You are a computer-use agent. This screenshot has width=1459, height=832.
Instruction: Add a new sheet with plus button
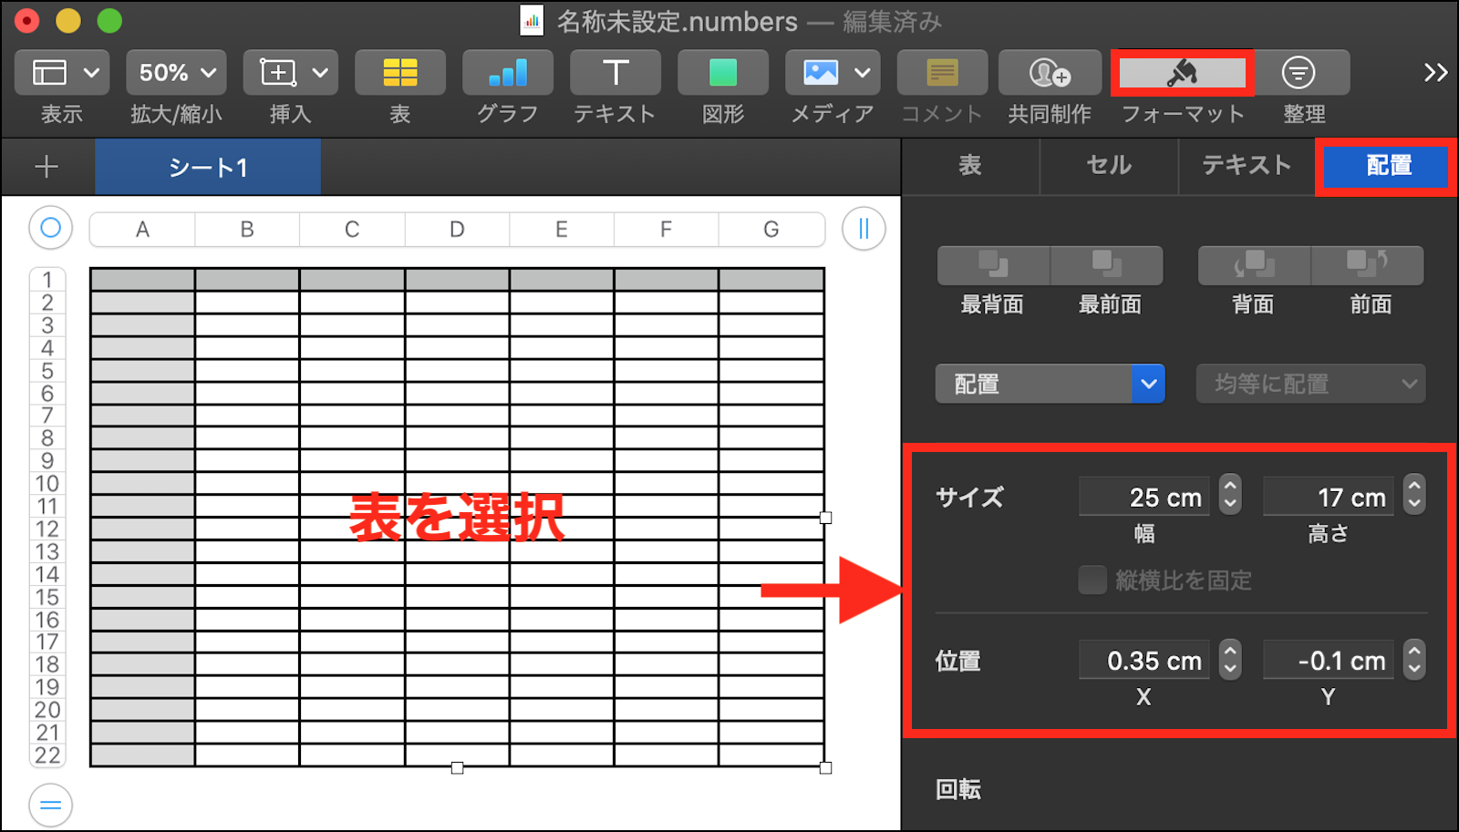click(47, 167)
